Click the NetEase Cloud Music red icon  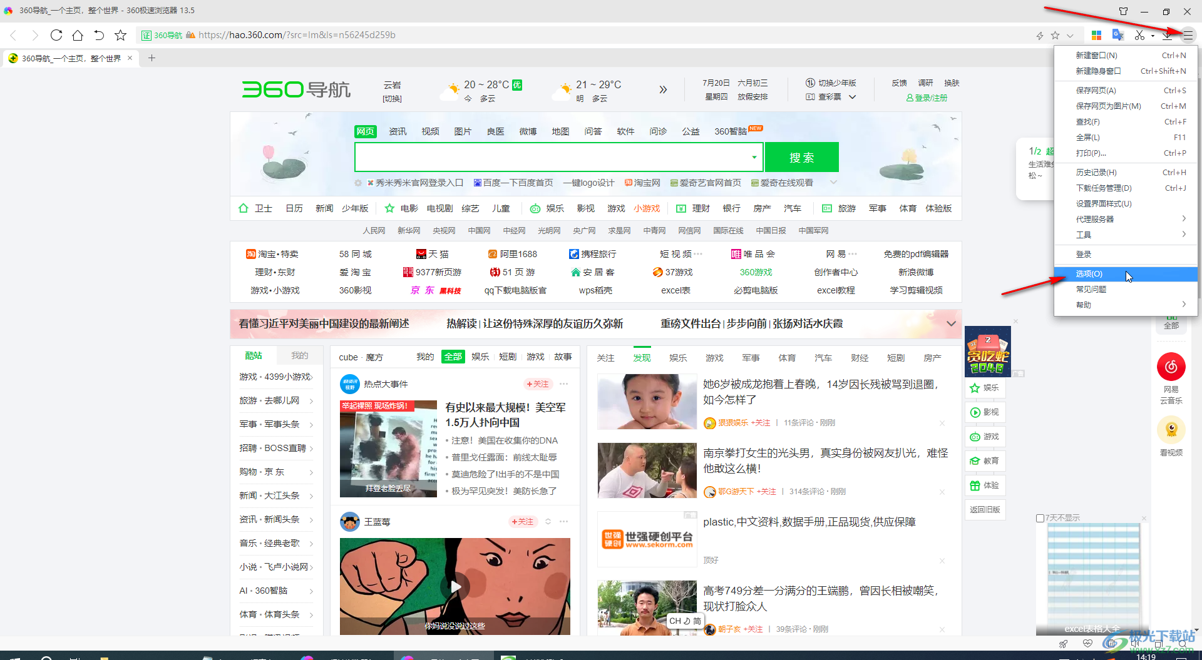(x=1171, y=367)
